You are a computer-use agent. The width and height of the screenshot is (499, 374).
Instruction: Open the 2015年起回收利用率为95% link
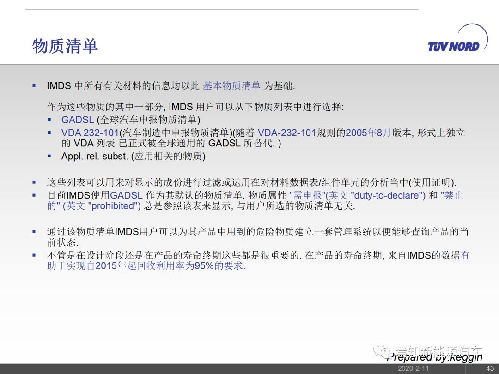(146, 266)
